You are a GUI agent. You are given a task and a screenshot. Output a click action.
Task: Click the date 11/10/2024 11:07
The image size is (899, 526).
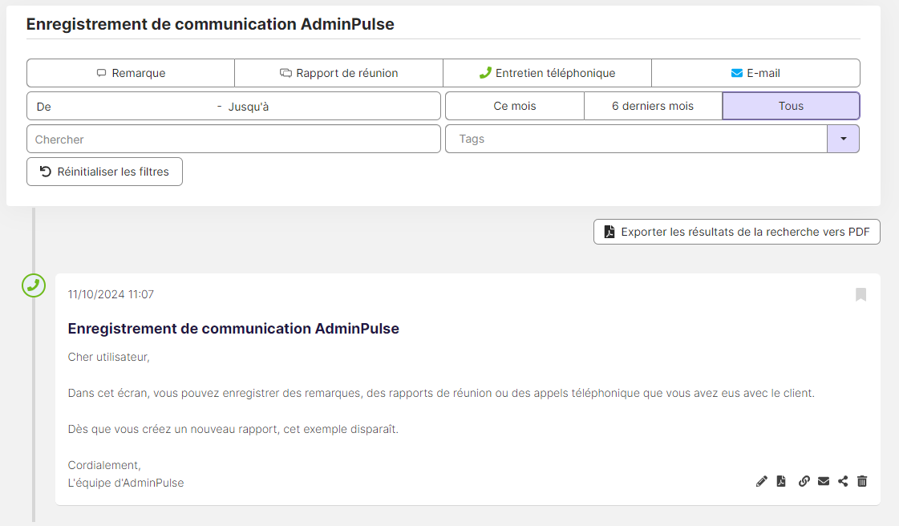pos(111,294)
